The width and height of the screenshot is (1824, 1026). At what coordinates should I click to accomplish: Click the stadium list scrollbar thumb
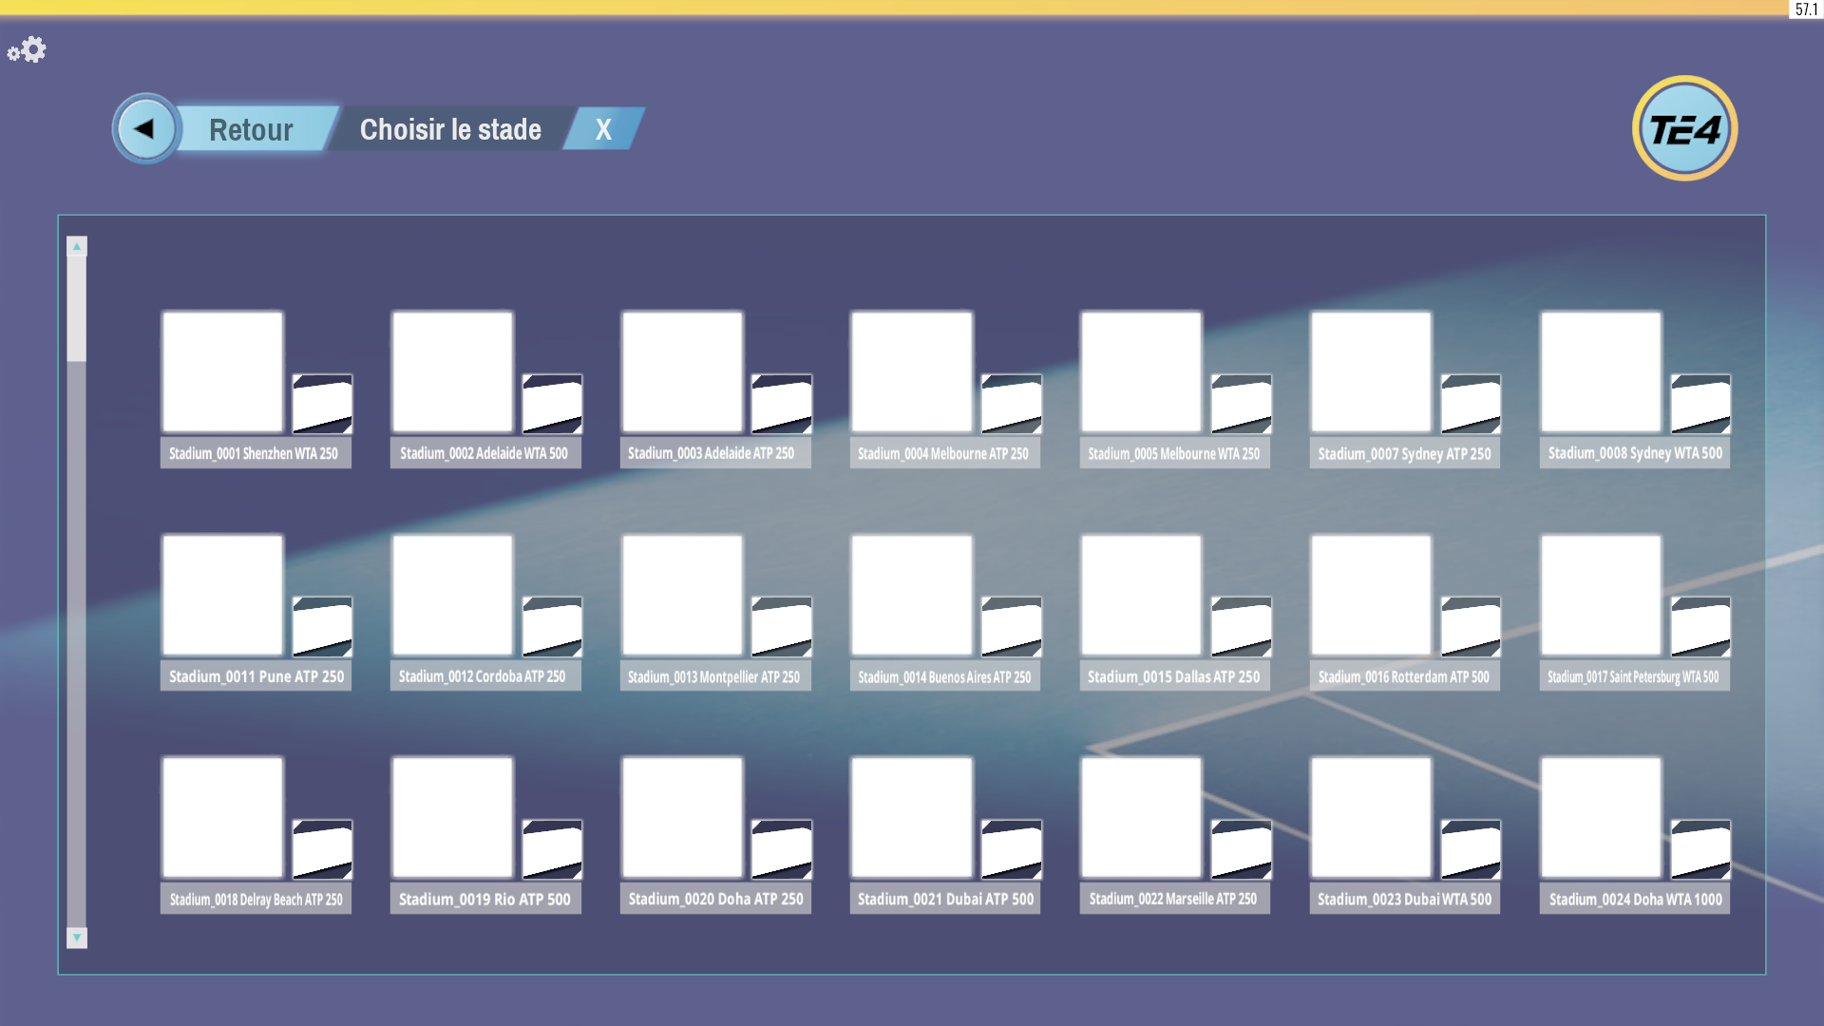coord(77,309)
